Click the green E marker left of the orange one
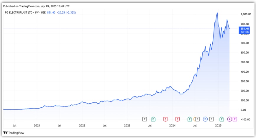The width and height of the screenshot is (256, 138). click(x=190, y=119)
